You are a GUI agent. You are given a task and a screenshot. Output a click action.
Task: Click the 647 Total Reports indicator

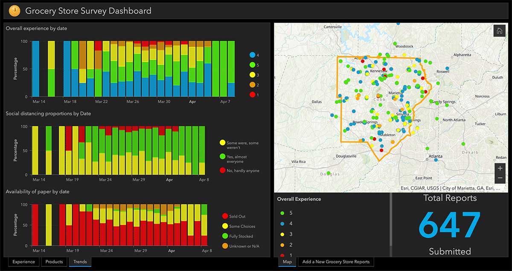point(450,225)
